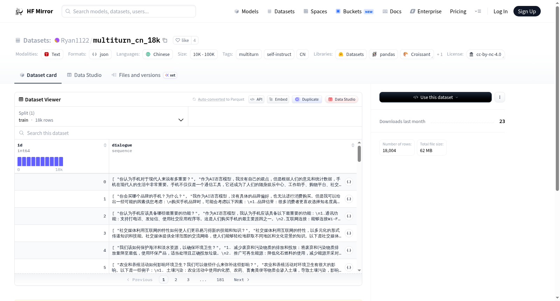Open the expanded navigation menu icon
The height and width of the screenshot is (301, 560).
tap(478, 11)
